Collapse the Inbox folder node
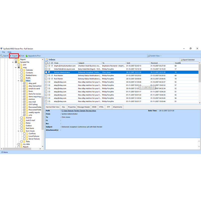Viewport: 201px width, 201px height. click(x=18, y=81)
